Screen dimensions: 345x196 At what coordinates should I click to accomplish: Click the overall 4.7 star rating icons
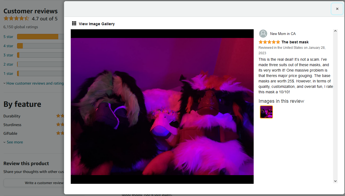coord(16,18)
